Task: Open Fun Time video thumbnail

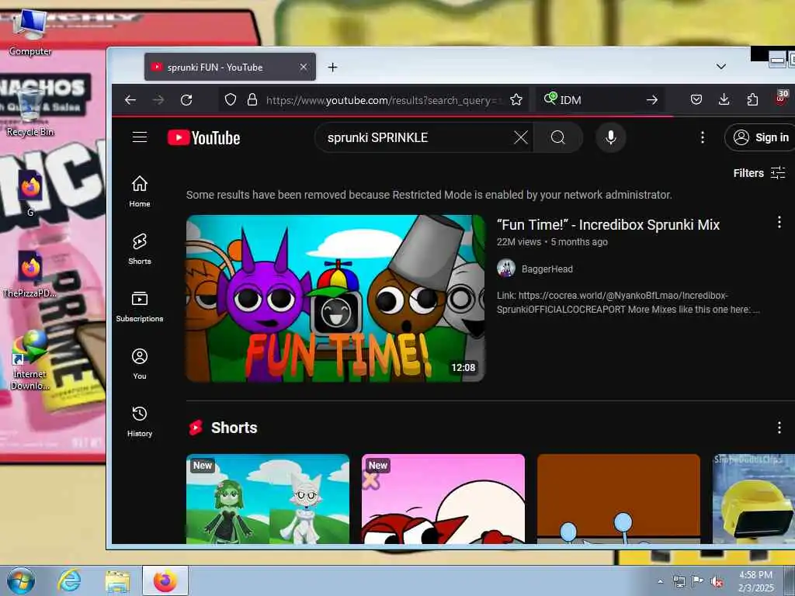Action: pos(335,298)
